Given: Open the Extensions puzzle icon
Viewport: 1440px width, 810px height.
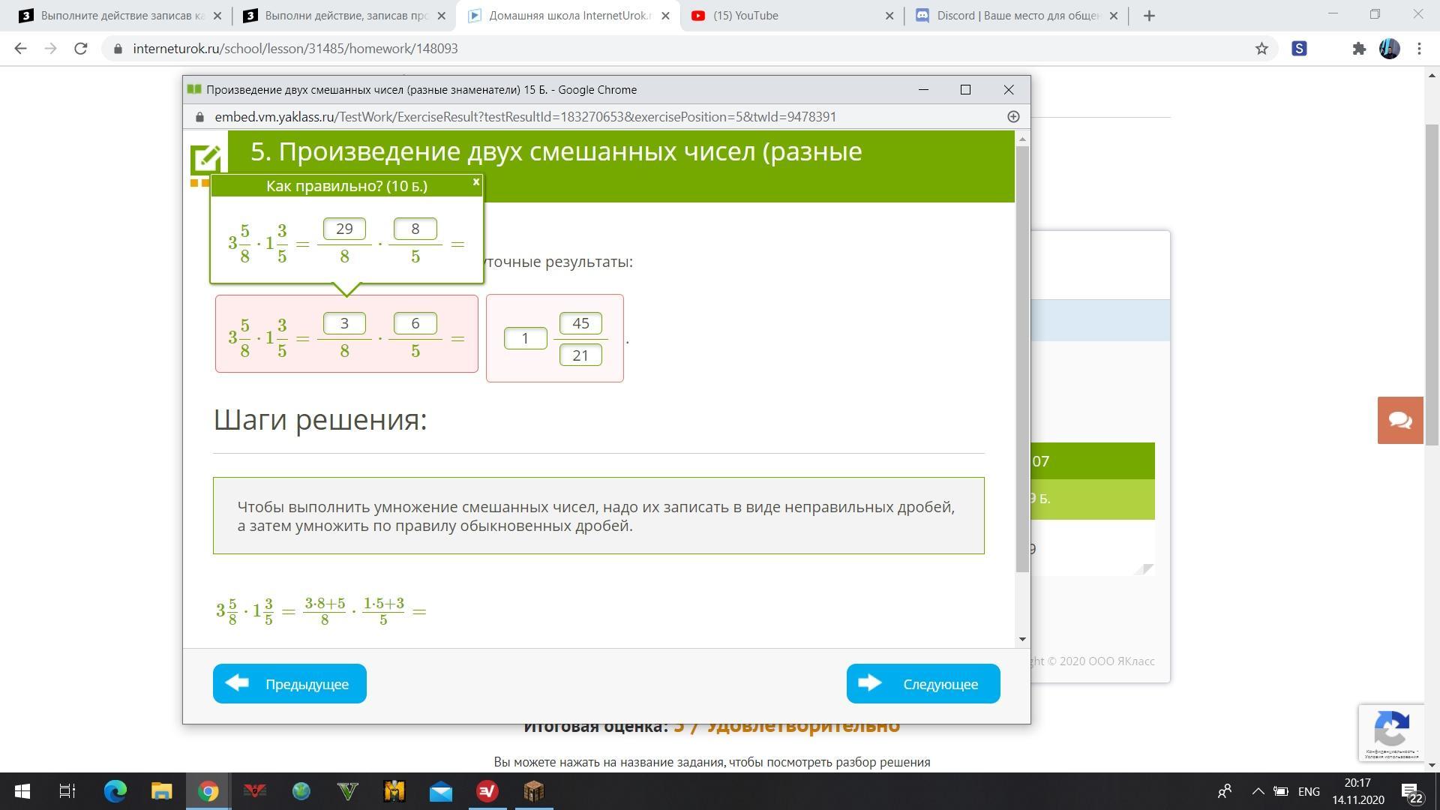Looking at the screenshot, I should (1358, 49).
